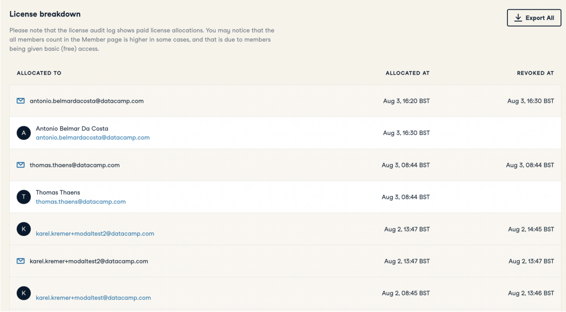566x312 pixels.
Task: Click the REVOKED AT column header
Action: tap(535, 73)
